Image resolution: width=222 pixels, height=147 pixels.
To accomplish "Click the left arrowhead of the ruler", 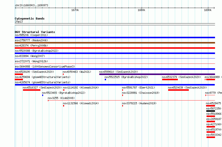I will (x=15, y=8).
